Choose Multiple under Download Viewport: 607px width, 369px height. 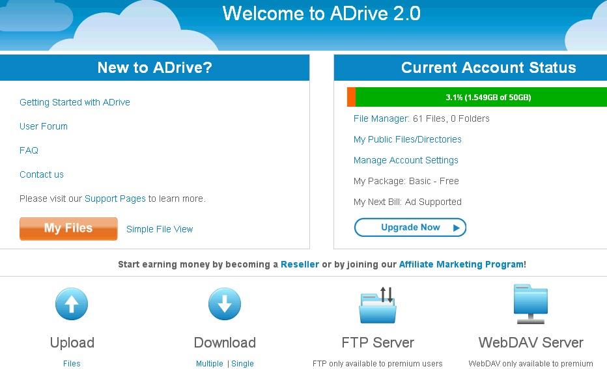(x=210, y=364)
